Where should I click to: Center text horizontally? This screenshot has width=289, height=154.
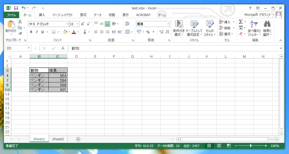coord(102,32)
